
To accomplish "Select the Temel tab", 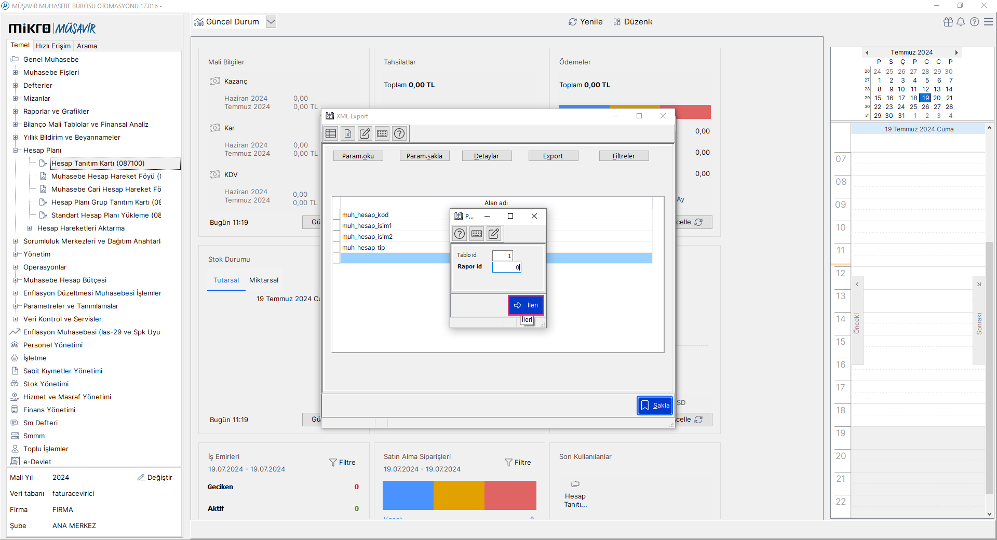I will (20, 45).
